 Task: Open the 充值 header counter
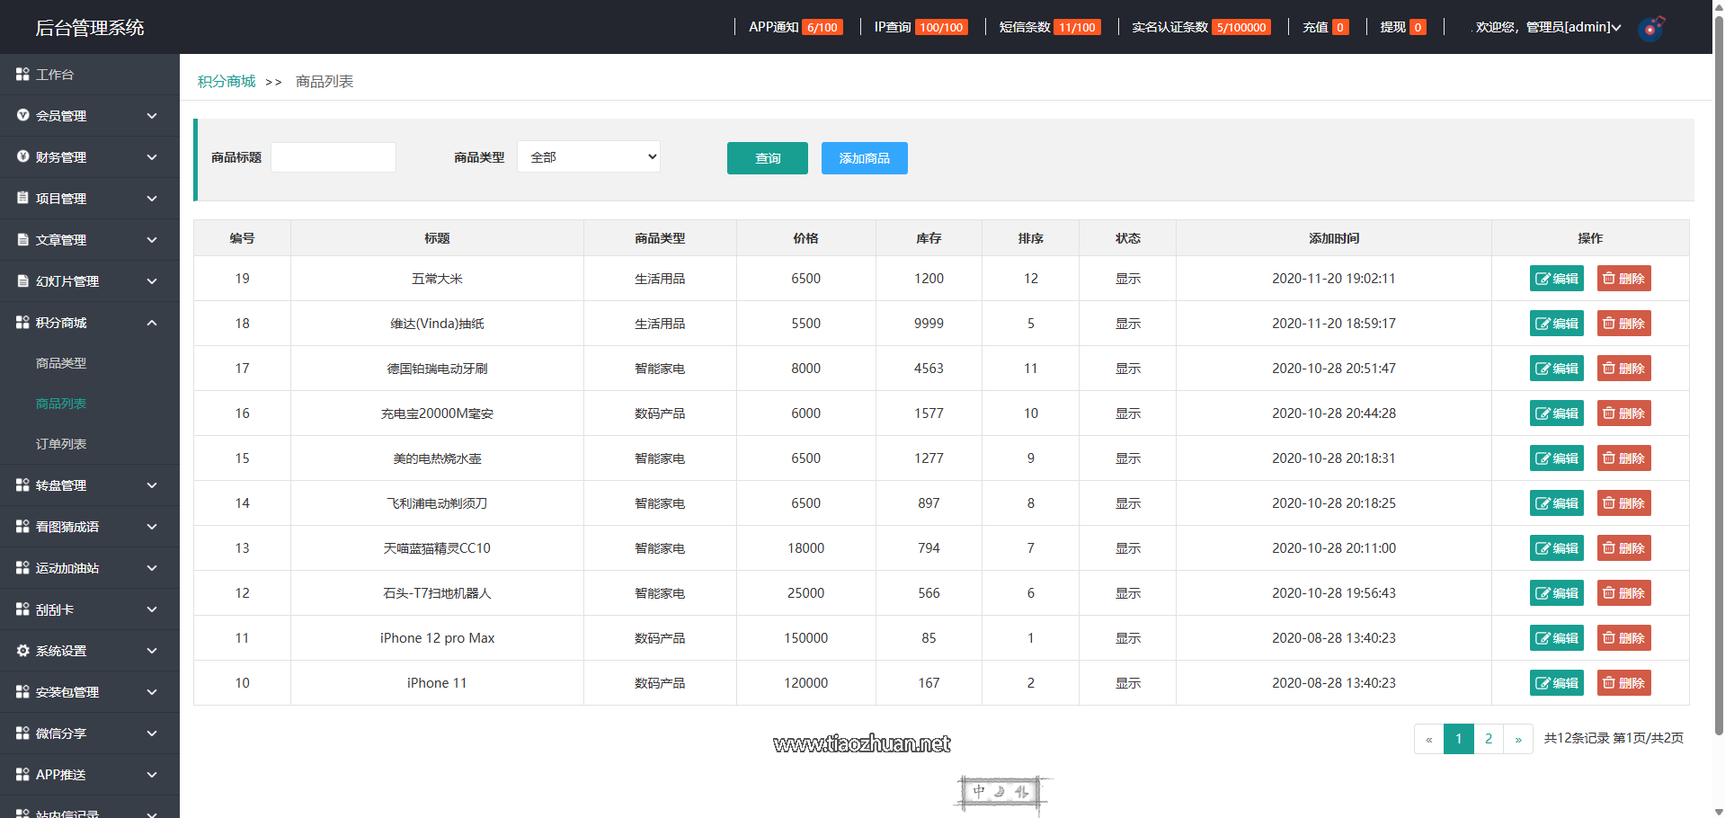[1326, 27]
